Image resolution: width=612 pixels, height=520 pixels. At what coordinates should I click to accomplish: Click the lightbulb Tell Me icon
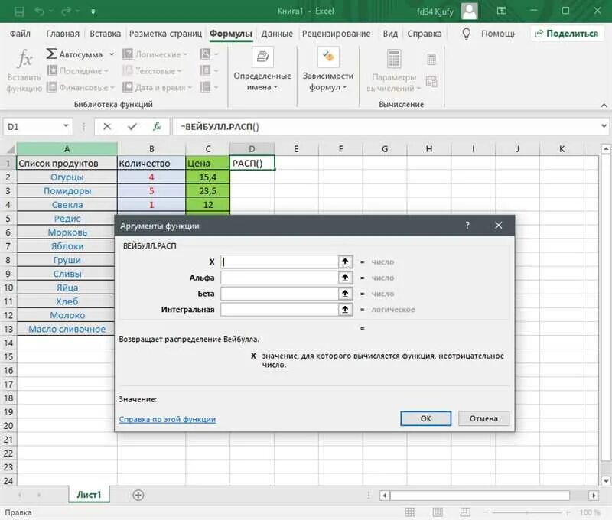(x=467, y=34)
